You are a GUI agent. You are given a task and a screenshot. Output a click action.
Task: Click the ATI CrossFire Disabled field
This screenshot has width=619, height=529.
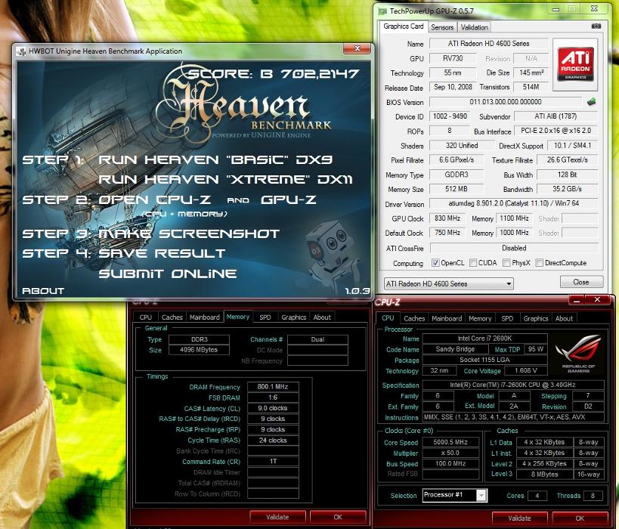pyautogui.click(x=514, y=248)
